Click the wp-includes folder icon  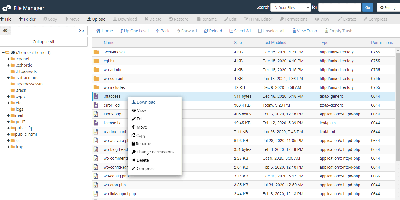pos(97,87)
